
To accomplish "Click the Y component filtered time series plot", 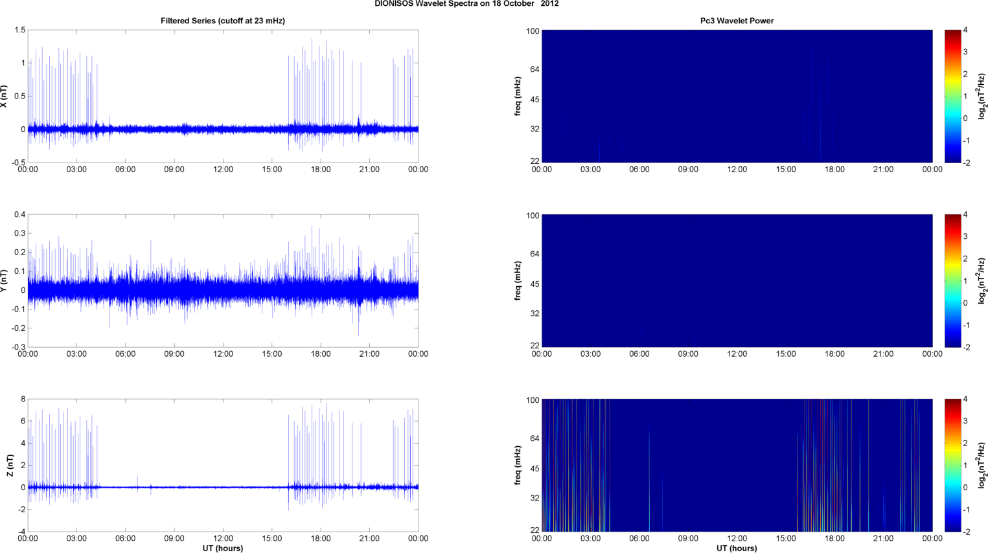I will pos(223,280).
